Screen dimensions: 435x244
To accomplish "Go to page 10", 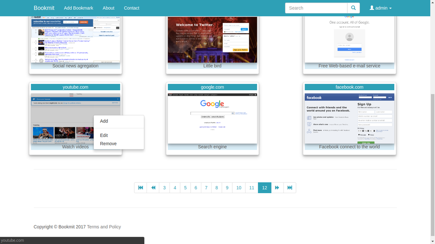I will [239, 188].
